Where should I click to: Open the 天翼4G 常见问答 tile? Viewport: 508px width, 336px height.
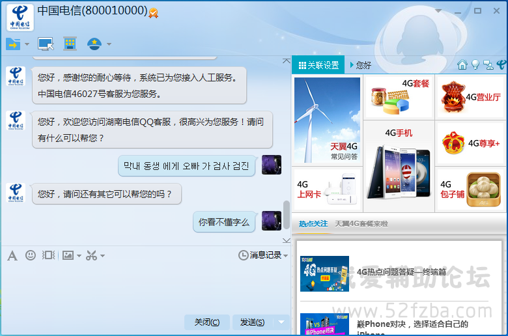tap(327, 120)
